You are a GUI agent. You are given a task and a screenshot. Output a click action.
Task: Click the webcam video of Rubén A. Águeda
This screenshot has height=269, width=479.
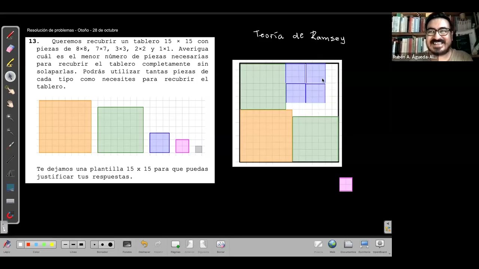coord(435,37)
